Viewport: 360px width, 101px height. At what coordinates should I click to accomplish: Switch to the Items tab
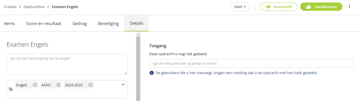pos(9,24)
